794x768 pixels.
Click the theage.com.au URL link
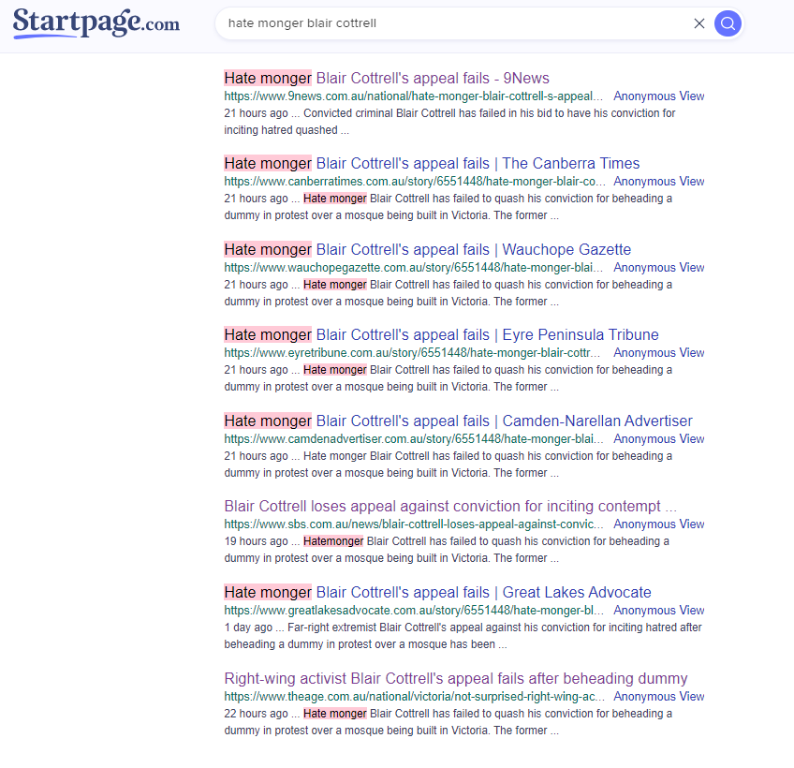415,696
